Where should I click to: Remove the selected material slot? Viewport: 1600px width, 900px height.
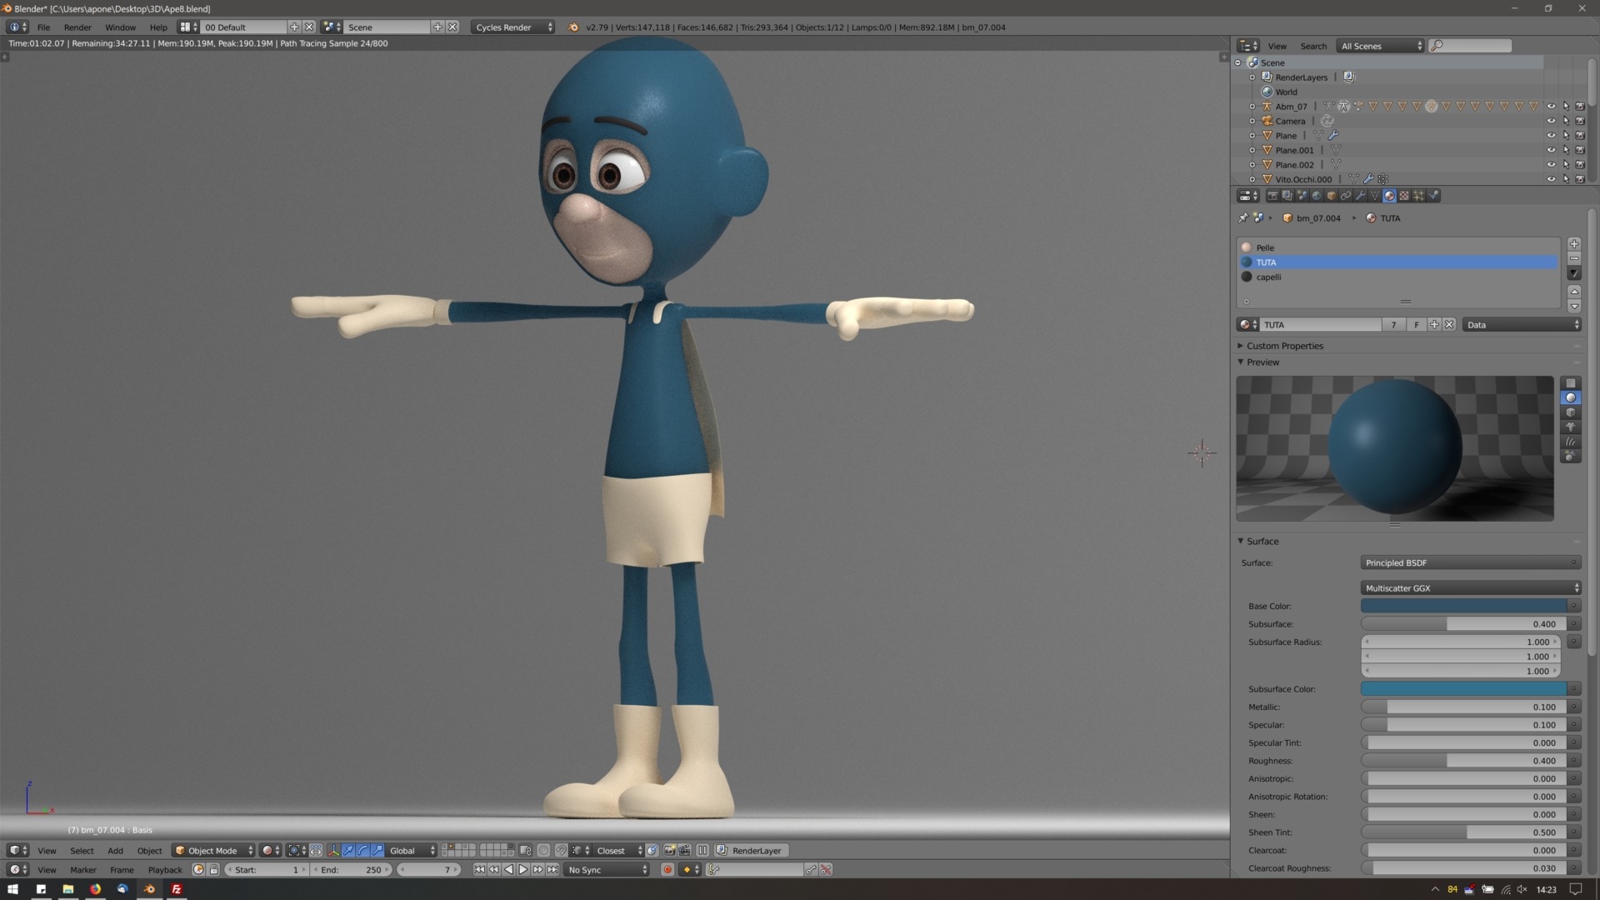1574,258
